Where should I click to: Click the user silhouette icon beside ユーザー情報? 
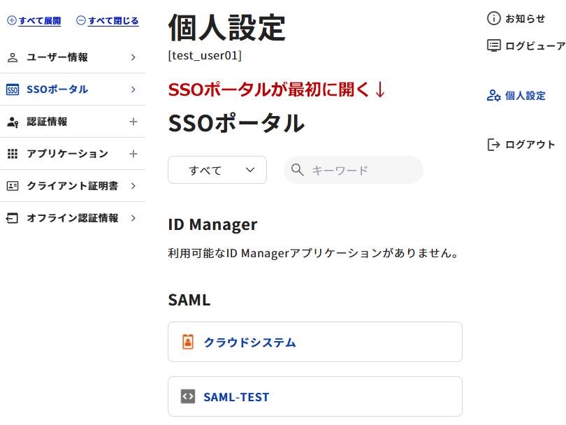[13, 57]
